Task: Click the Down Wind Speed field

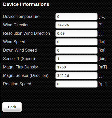Action: pyautogui.click(x=76, y=50)
